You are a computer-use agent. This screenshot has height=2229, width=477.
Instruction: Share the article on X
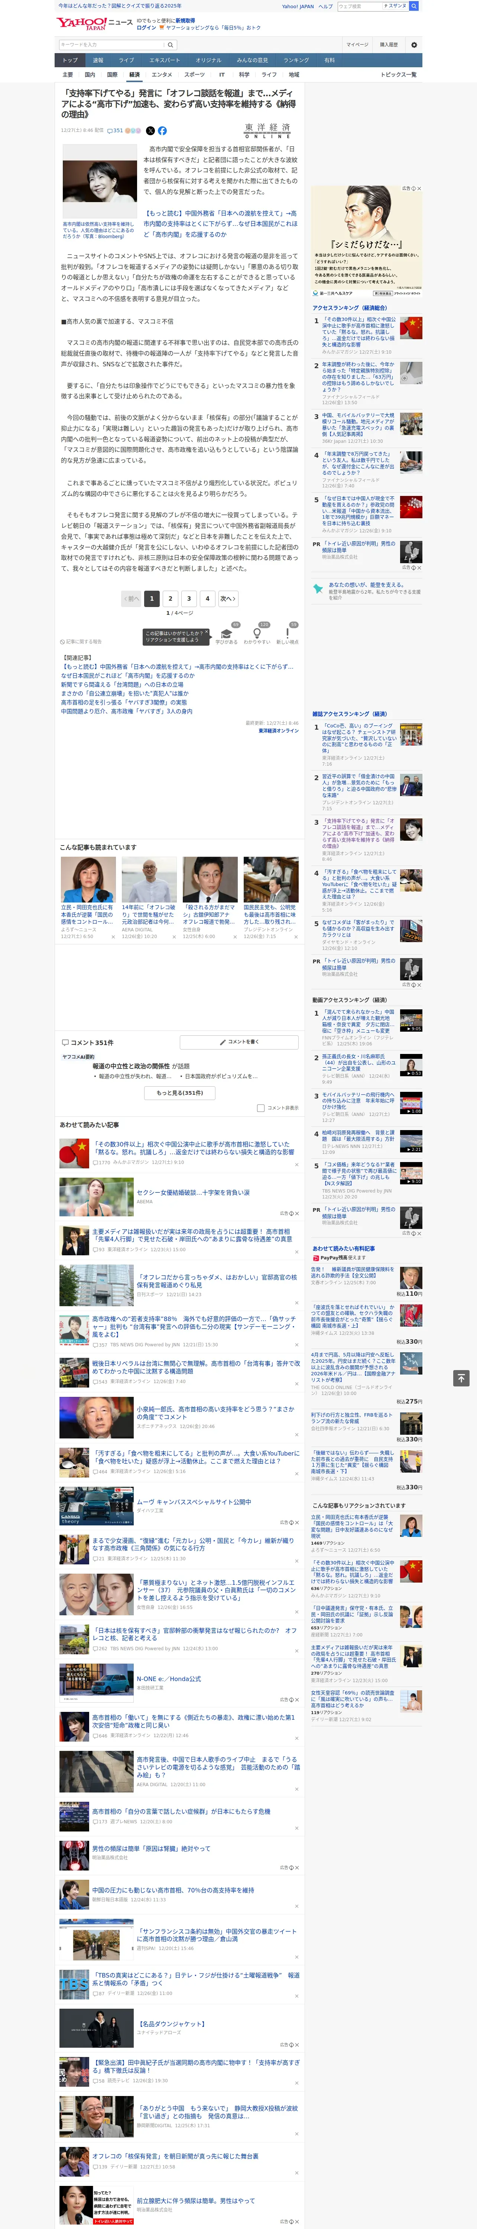(x=150, y=131)
